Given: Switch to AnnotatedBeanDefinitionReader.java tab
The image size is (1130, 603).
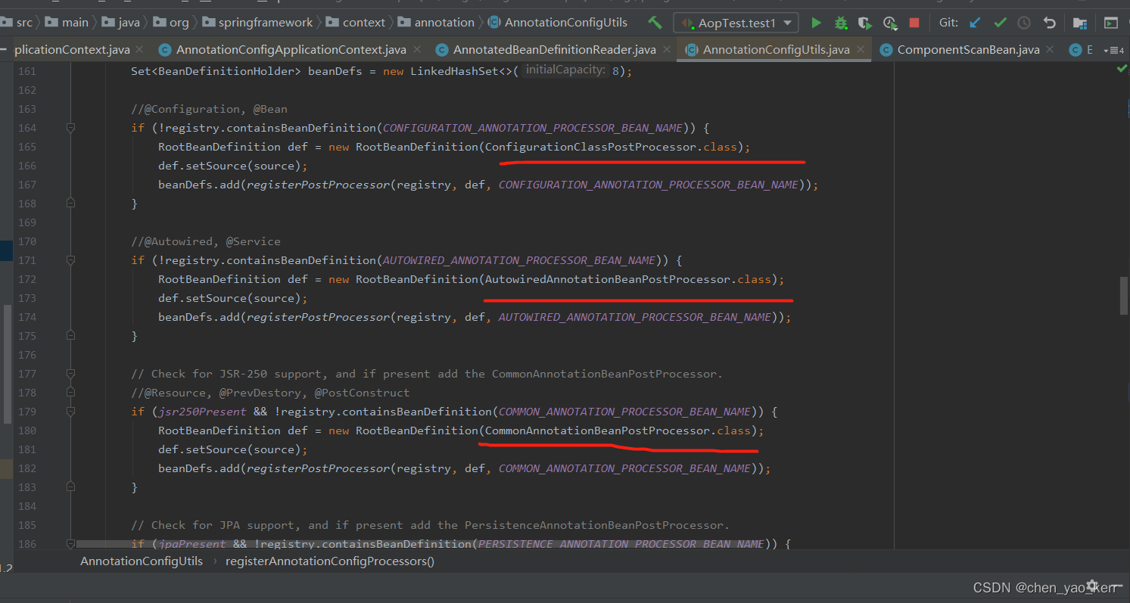Looking at the screenshot, I should [554, 50].
